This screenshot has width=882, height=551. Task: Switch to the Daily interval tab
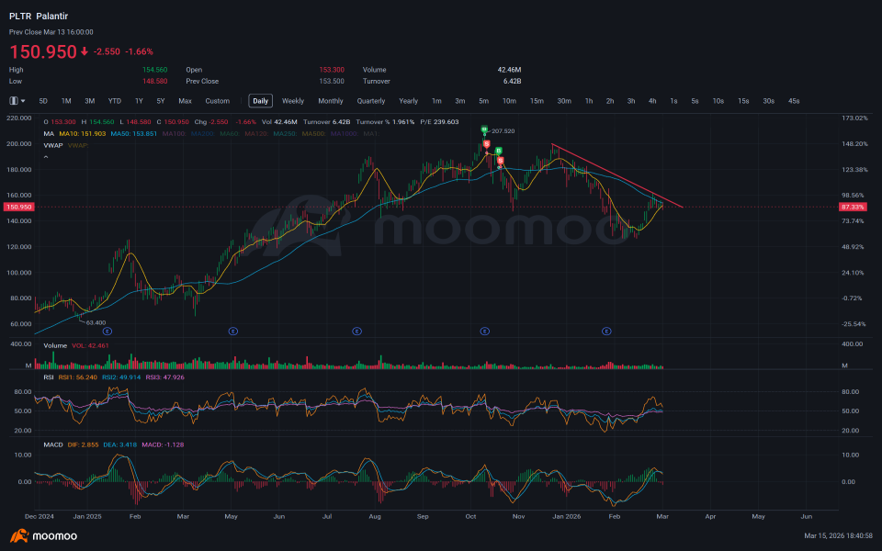(260, 101)
